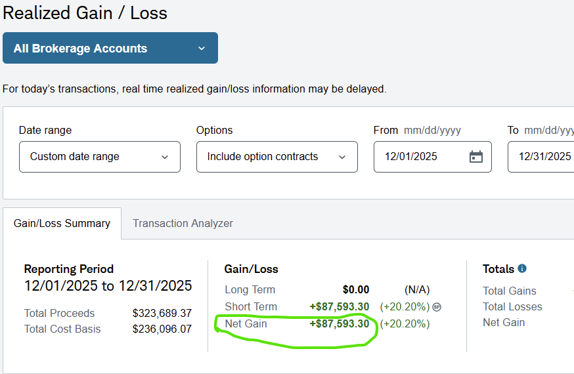
Task: Click the Long Term $0.00 value
Action: (x=356, y=289)
